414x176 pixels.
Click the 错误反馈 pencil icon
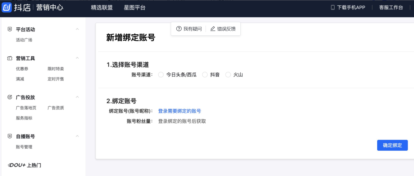pos(213,29)
